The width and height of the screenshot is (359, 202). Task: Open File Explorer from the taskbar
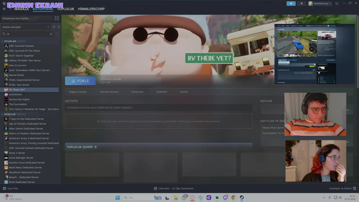point(176,198)
